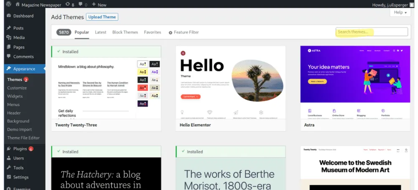Open the WordPress logo menu
The width and height of the screenshot is (418, 190).
[x=8, y=4]
